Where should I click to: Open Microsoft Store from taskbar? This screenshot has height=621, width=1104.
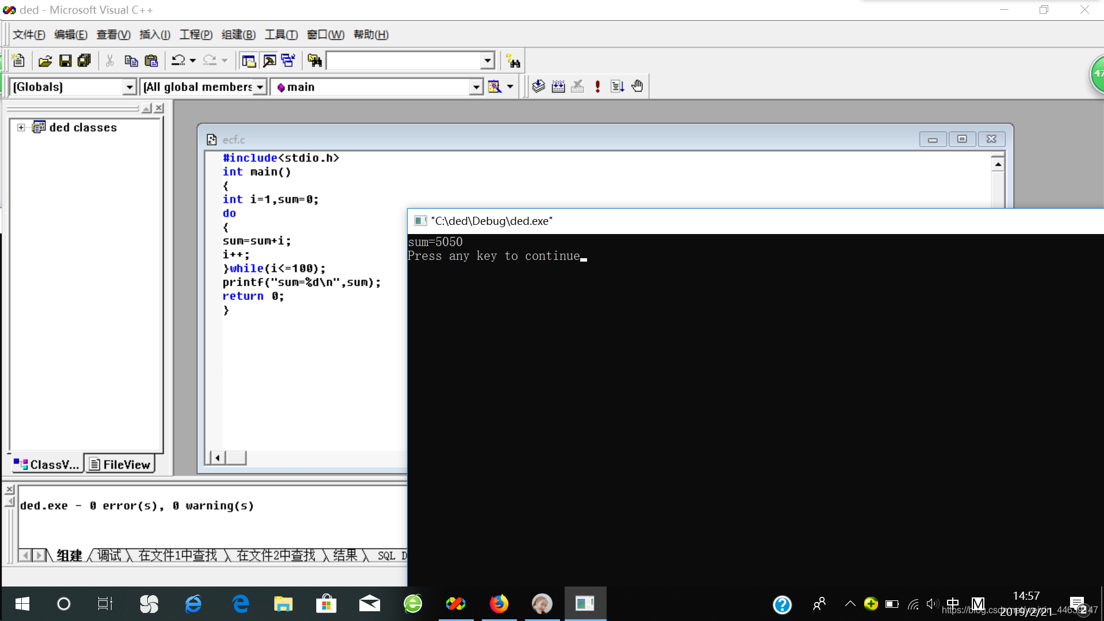tap(326, 604)
